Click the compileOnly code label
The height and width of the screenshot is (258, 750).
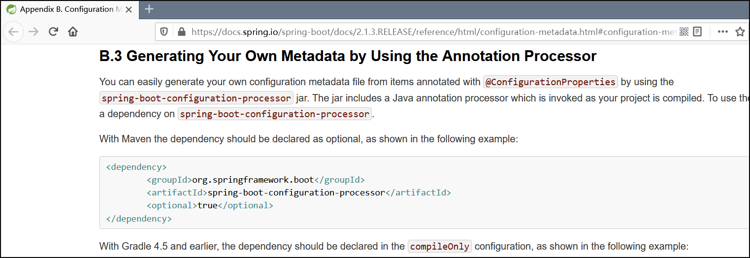tap(439, 246)
